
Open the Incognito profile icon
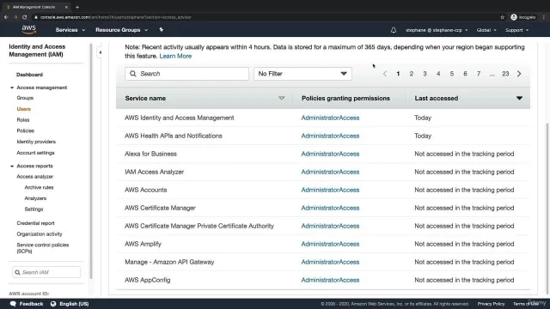pyautogui.click(x=514, y=17)
